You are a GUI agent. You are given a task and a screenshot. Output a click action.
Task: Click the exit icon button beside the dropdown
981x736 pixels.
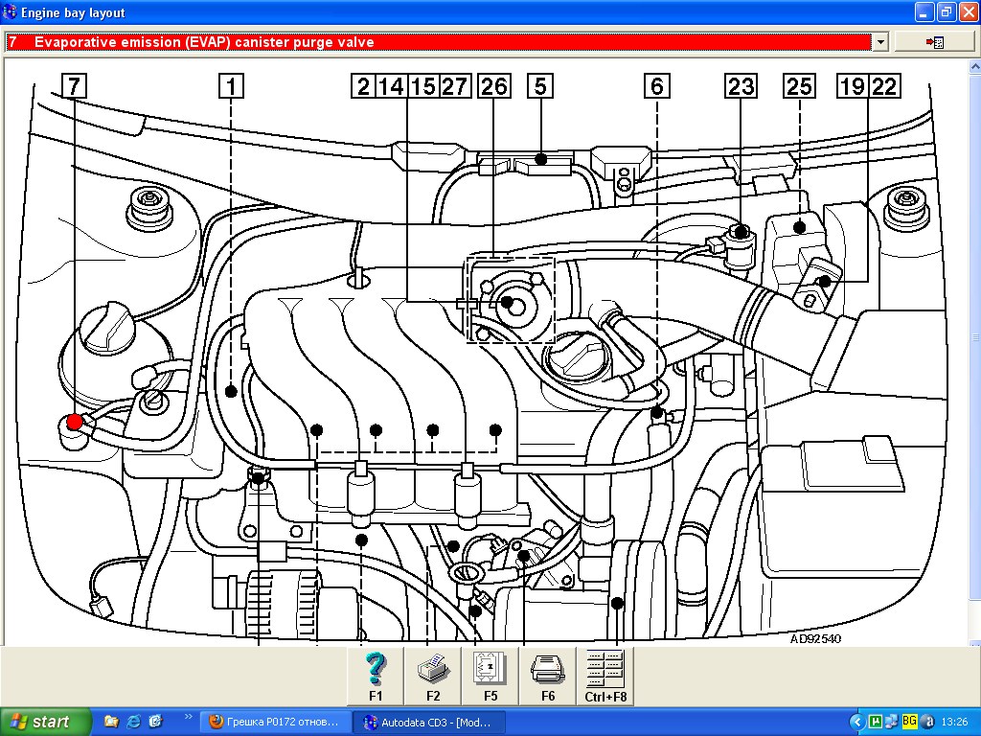tap(934, 42)
